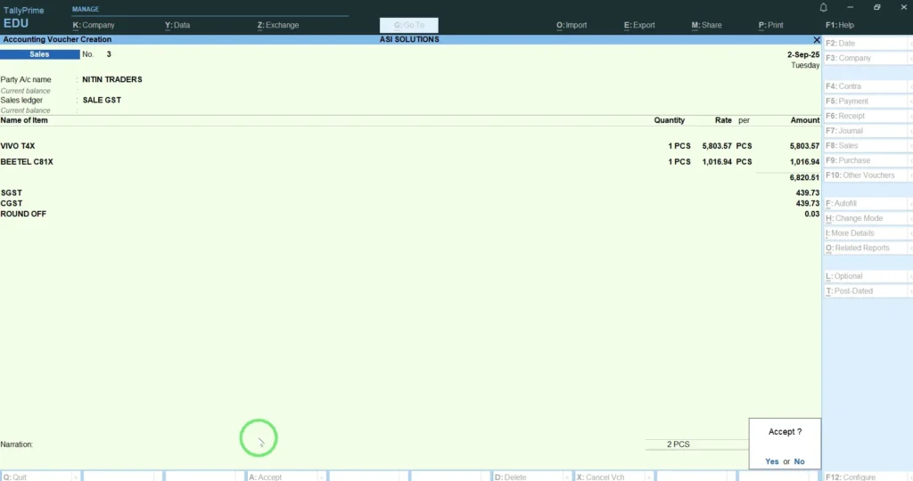913x481 pixels.
Task: Click the Sales voucher type label
Action: 39,54
